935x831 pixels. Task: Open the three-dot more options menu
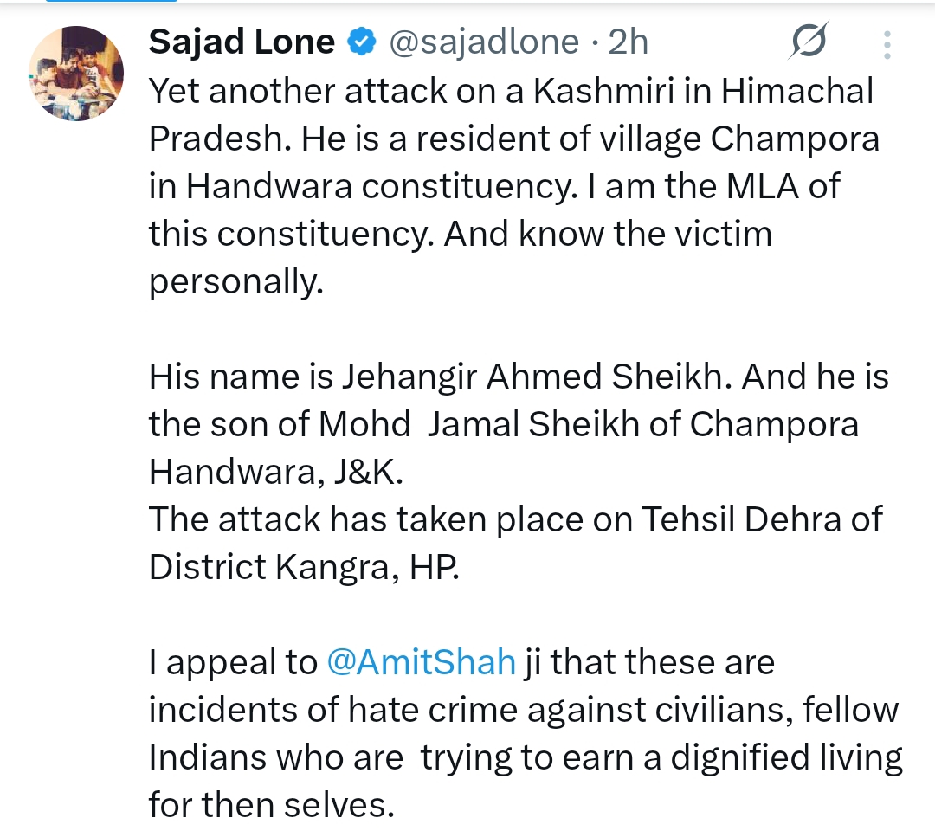pos(886,43)
